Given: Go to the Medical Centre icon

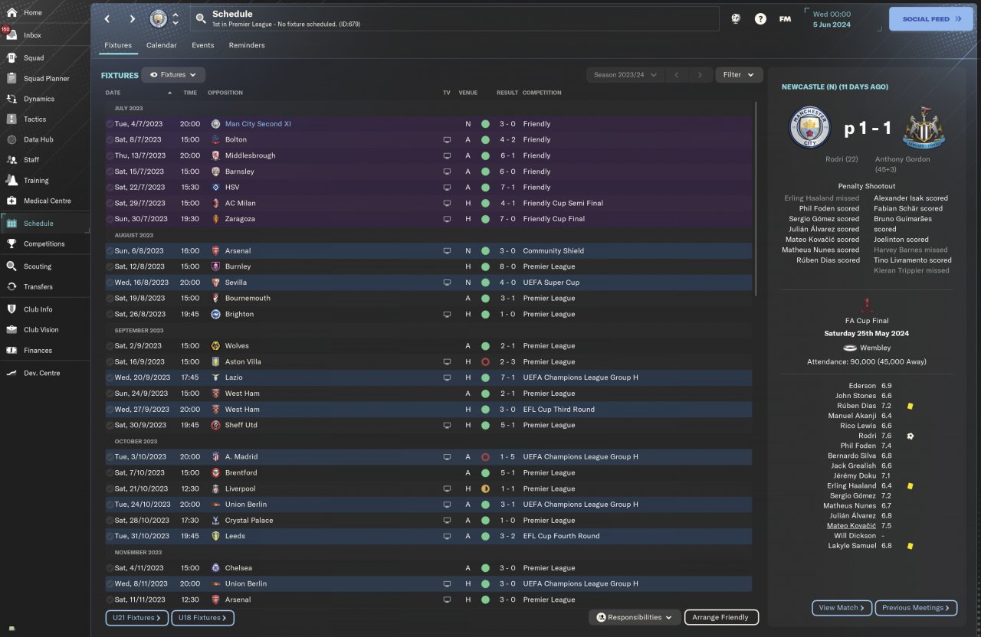Looking at the screenshot, I should 11,201.
